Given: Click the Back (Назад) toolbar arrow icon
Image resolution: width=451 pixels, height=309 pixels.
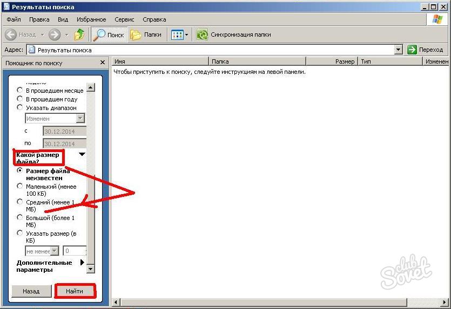Looking at the screenshot, I should coord(11,35).
